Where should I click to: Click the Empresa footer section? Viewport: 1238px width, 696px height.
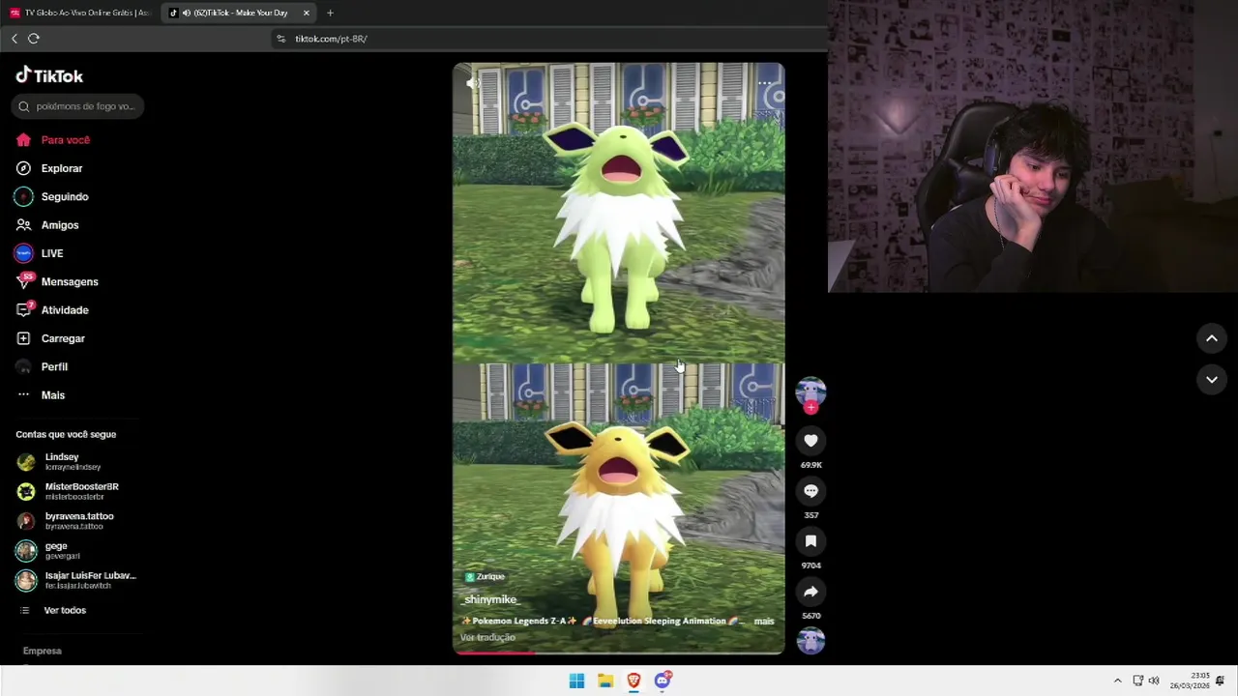click(x=42, y=651)
